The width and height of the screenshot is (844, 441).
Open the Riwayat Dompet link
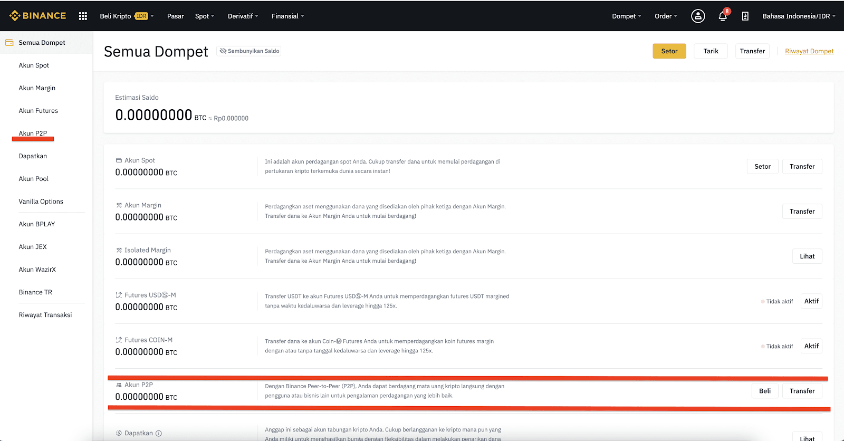pyautogui.click(x=809, y=51)
